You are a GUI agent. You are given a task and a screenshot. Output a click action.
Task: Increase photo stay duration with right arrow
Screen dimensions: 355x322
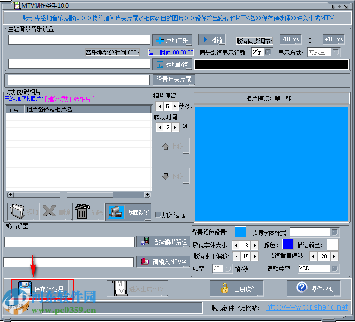point(174,106)
